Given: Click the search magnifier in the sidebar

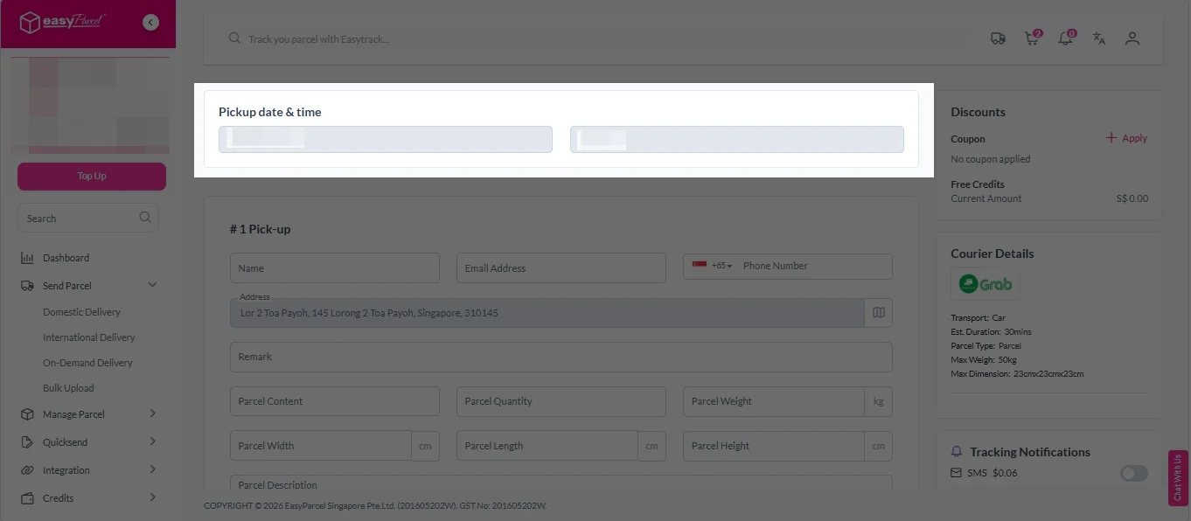Looking at the screenshot, I should coord(145,218).
